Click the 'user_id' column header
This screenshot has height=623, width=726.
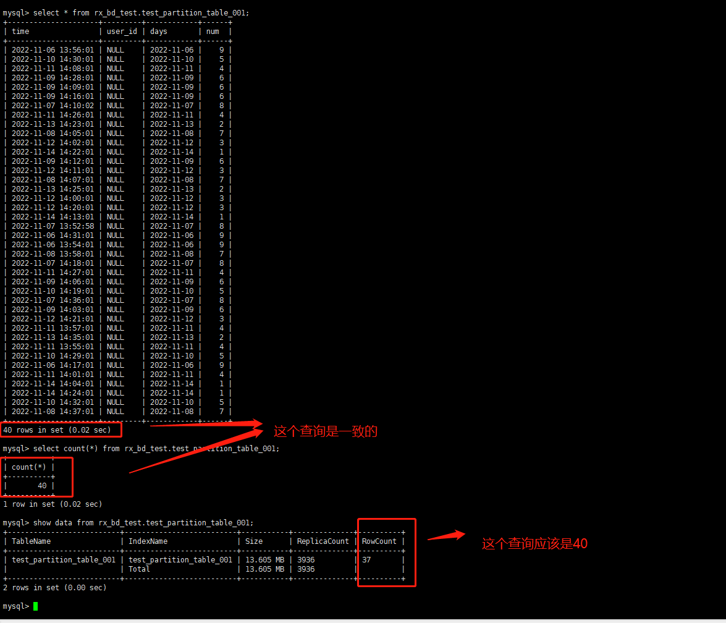point(122,32)
